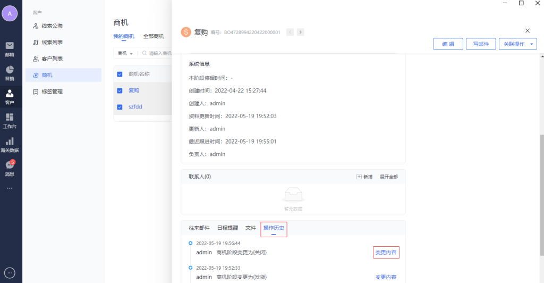Close the 复购 detail panel

click(x=527, y=31)
